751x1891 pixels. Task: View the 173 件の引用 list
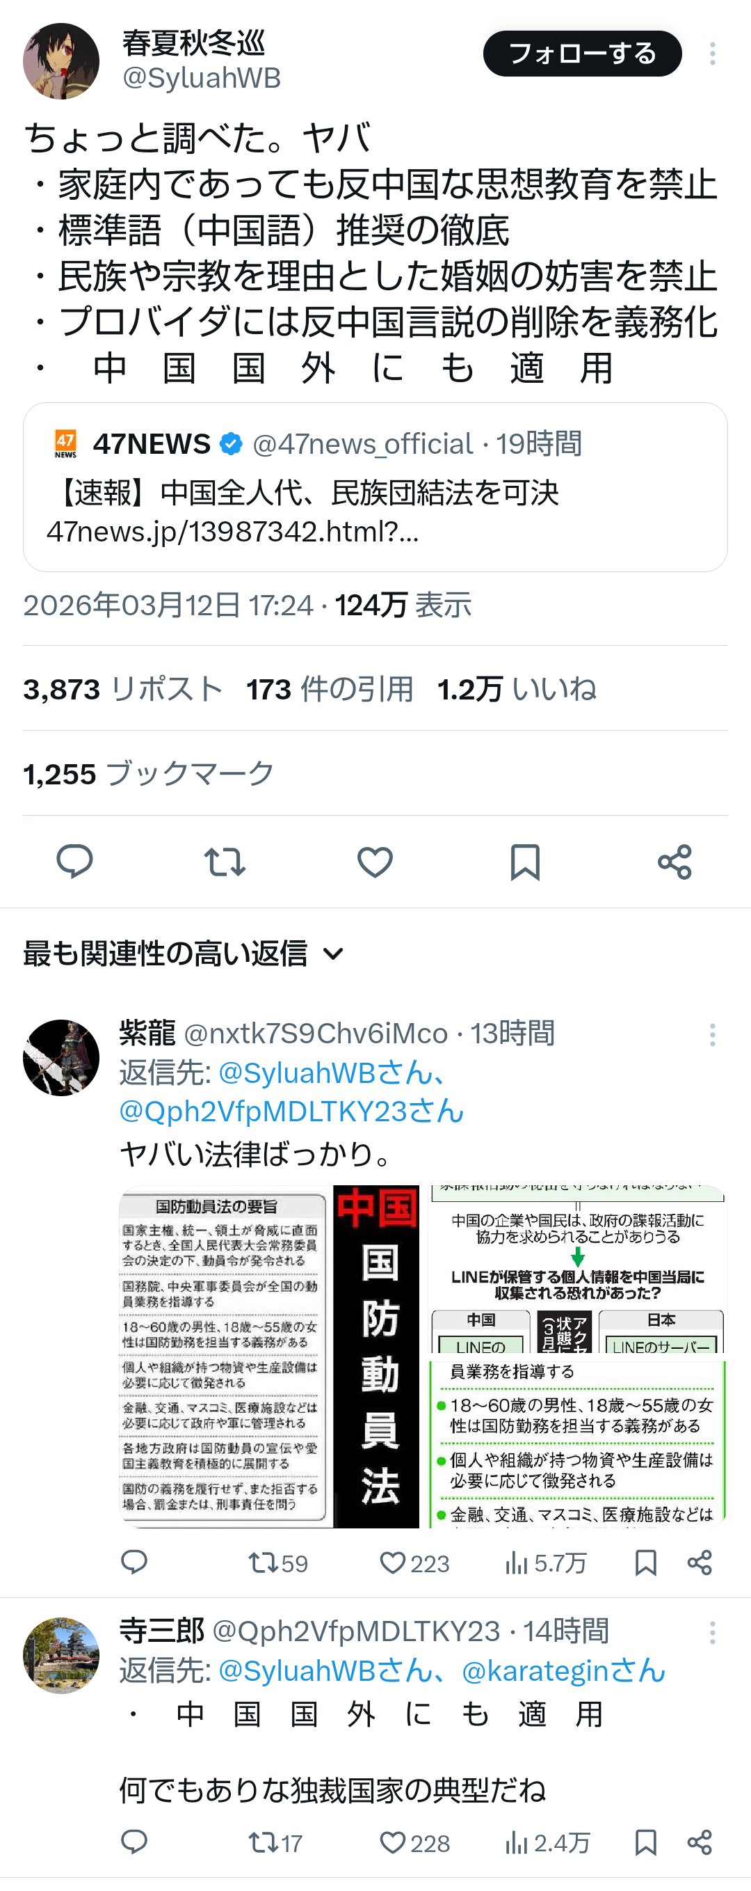tap(330, 688)
